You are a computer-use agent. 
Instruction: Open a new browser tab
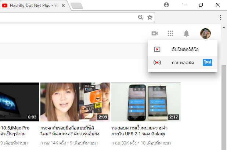[x=77, y=6]
